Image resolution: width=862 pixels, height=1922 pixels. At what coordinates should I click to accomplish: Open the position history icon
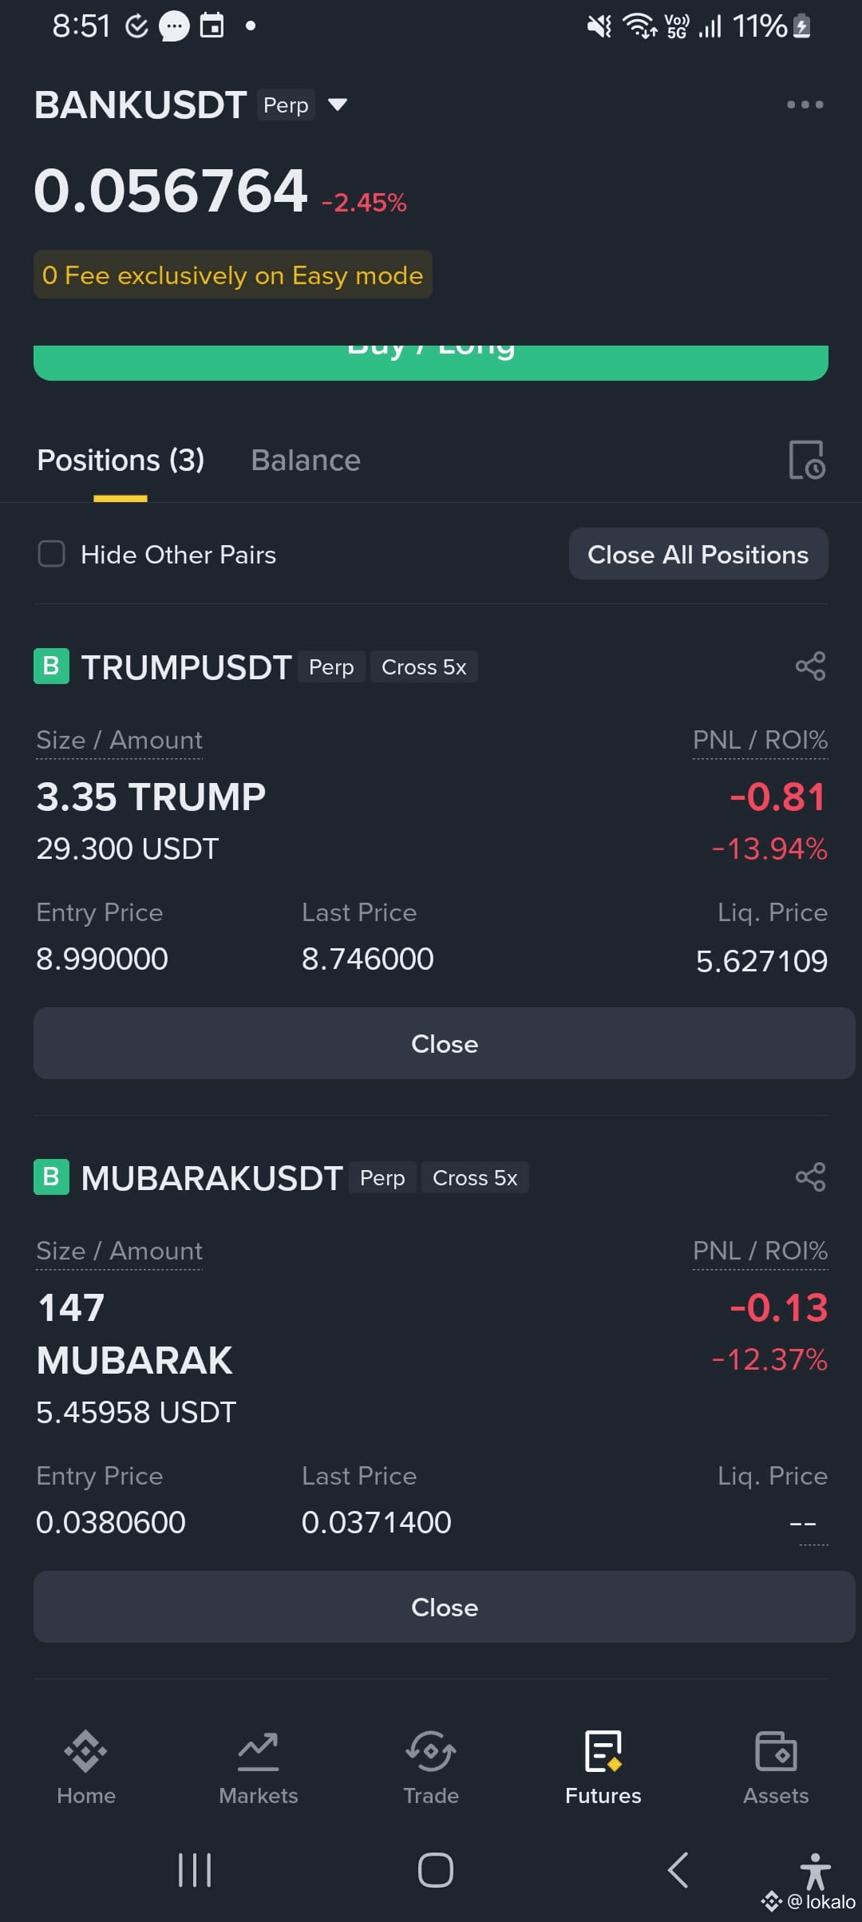[x=807, y=460]
